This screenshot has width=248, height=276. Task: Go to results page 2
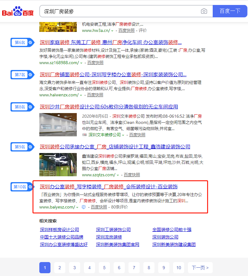pos(60,268)
